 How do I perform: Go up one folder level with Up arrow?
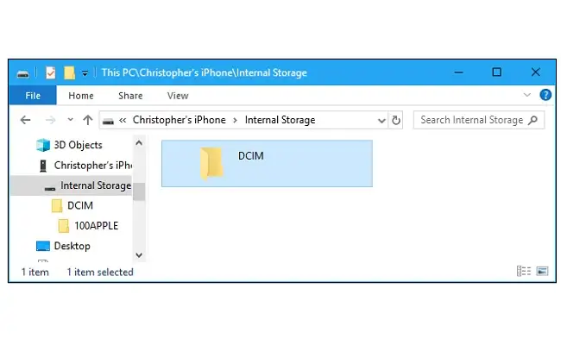click(87, 120)
